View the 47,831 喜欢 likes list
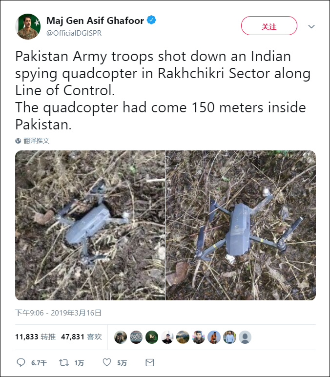Viewport: 330px width, 377px height. (81, 337)
